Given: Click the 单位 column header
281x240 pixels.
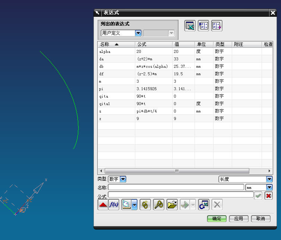Looking at the screenshot, I should coord(204,44).
